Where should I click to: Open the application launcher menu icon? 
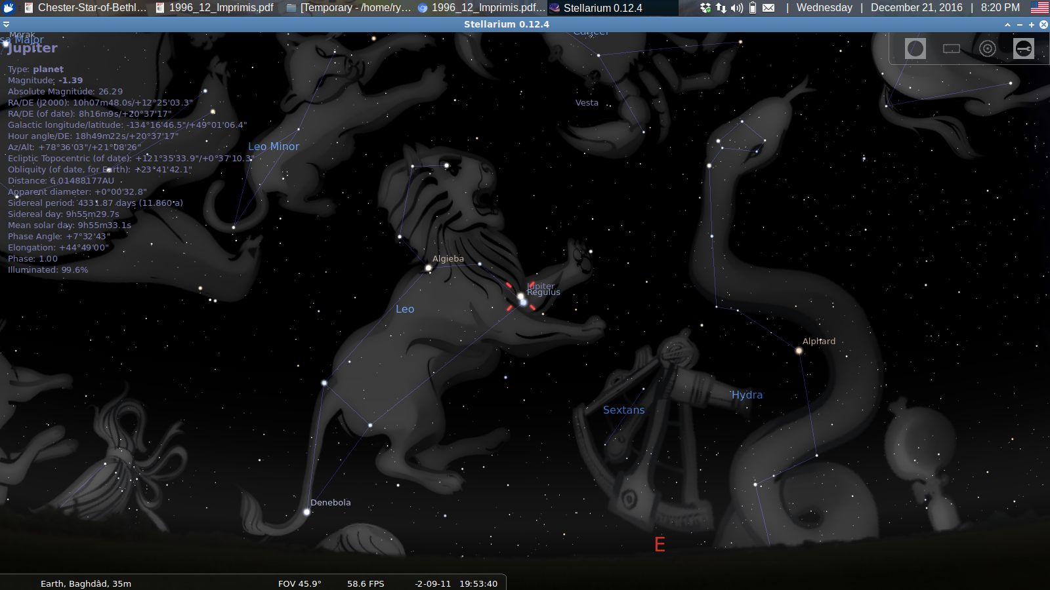point(9,8)
